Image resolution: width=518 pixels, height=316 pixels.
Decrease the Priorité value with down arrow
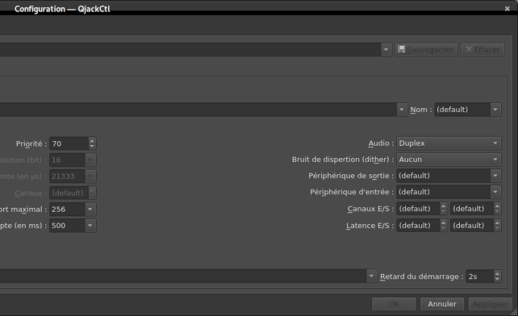point(92,146)
